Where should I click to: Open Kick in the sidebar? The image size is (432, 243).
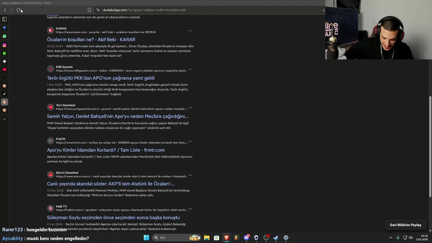click(4, 53)
